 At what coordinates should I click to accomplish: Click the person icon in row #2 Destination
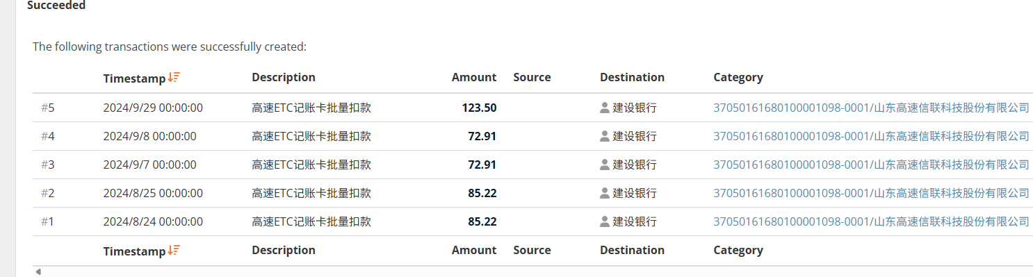tap(605, 193)
